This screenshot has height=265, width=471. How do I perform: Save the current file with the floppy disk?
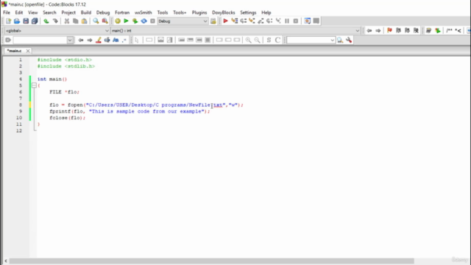[26, 21]
